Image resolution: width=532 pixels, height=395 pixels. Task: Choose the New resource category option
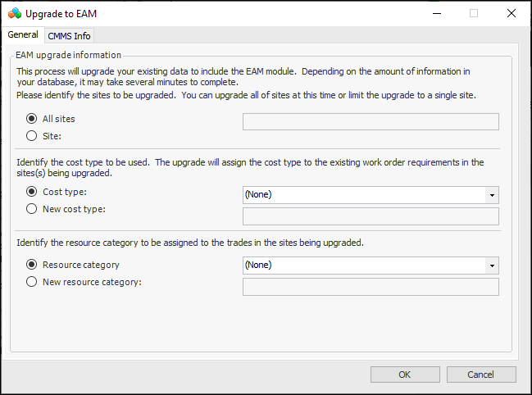point(32,282)
